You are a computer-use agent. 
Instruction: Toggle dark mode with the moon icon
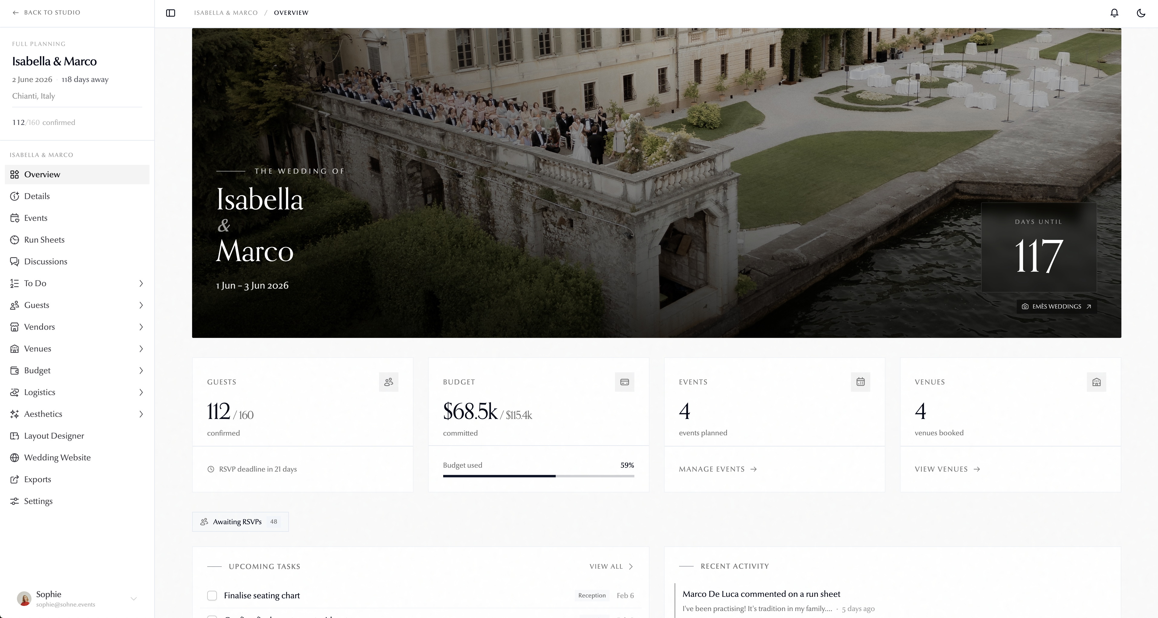coord(1140,13)
